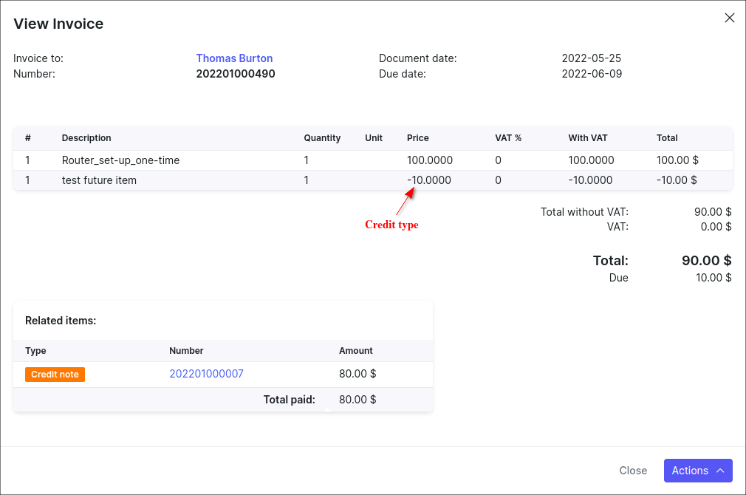
Task: Click the Description column header
Action: 86,138
